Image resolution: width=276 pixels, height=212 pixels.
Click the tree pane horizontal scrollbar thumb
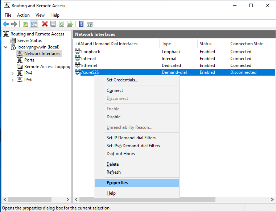coord(30,200)
